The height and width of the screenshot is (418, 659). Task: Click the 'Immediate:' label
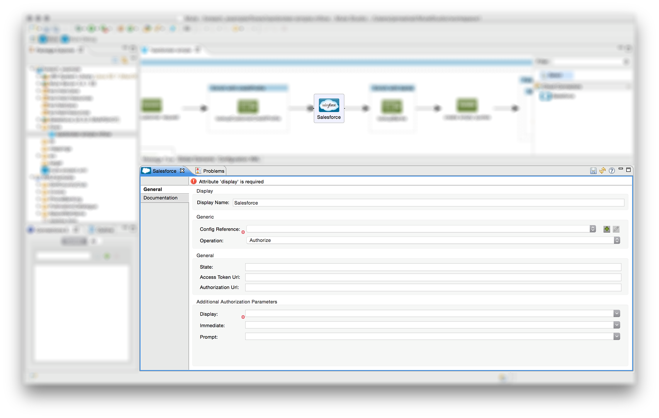tap(212, 325)
